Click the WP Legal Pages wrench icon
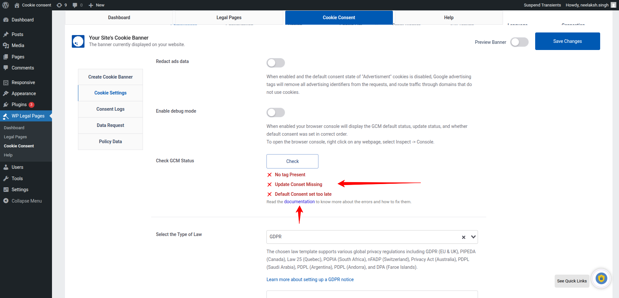This screenshot has height=298, width=619. tap(6, 116)
